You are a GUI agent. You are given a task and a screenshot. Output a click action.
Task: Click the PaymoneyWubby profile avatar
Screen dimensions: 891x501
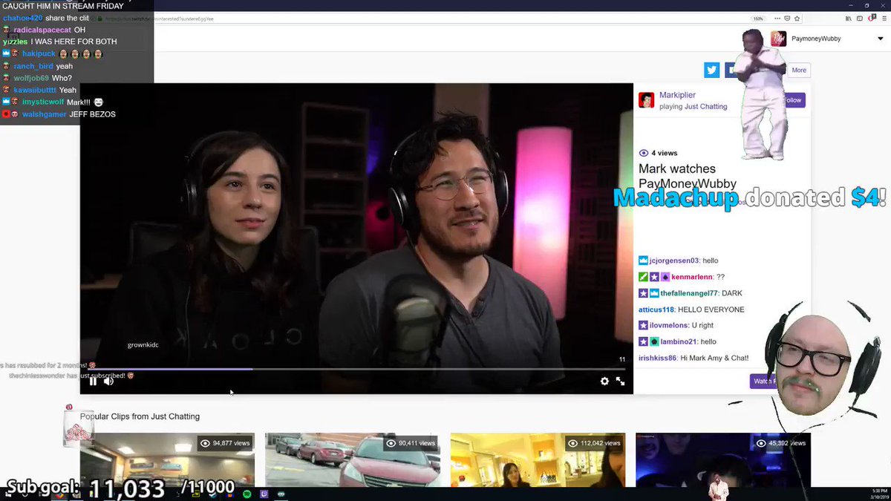[778, 39]
